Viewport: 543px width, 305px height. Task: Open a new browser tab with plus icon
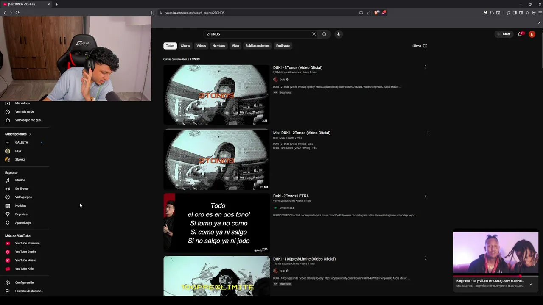56,4
